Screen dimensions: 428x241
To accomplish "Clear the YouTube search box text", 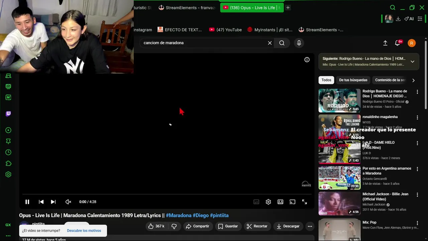I will [x=270, y=43].
